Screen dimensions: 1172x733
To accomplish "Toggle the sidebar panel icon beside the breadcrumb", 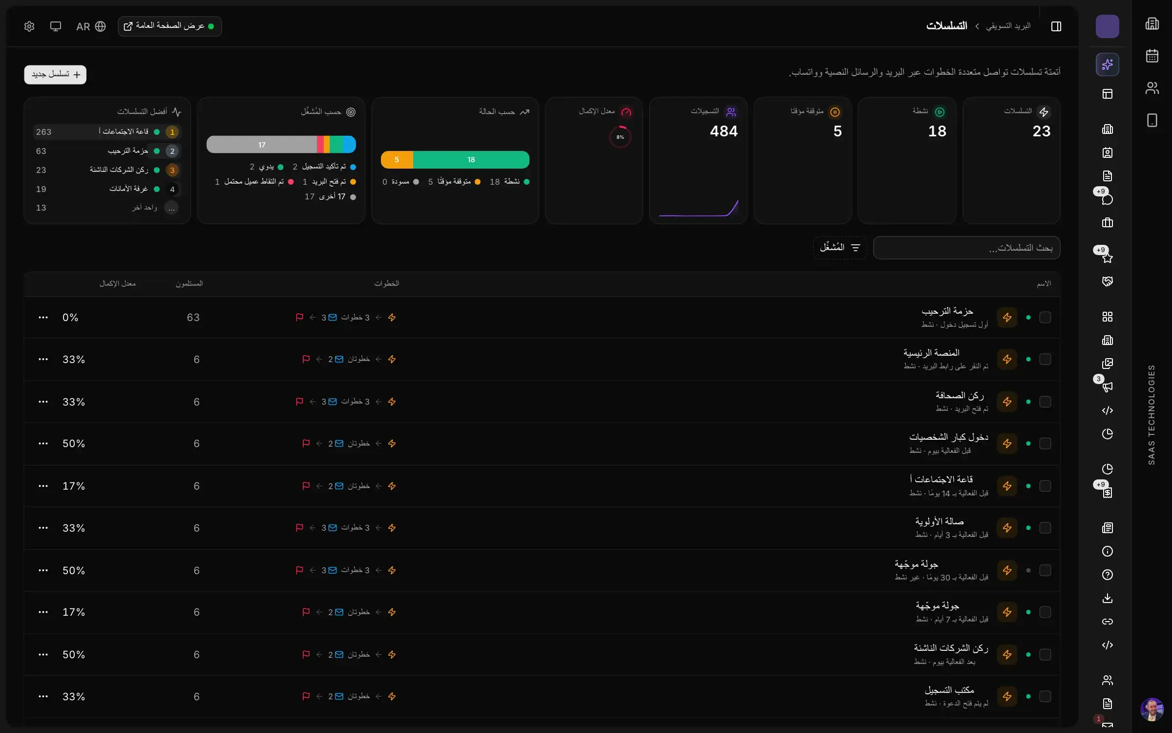I will [1056, 26].
